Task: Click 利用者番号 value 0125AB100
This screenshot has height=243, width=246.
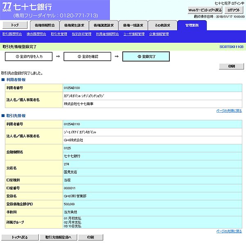Action: pos(72,88)
